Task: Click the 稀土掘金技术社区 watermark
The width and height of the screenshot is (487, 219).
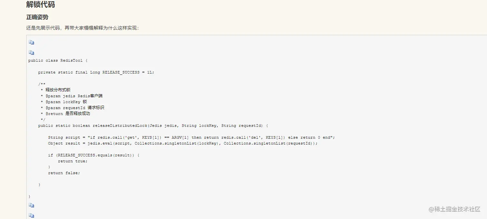Action: (454, 209)
